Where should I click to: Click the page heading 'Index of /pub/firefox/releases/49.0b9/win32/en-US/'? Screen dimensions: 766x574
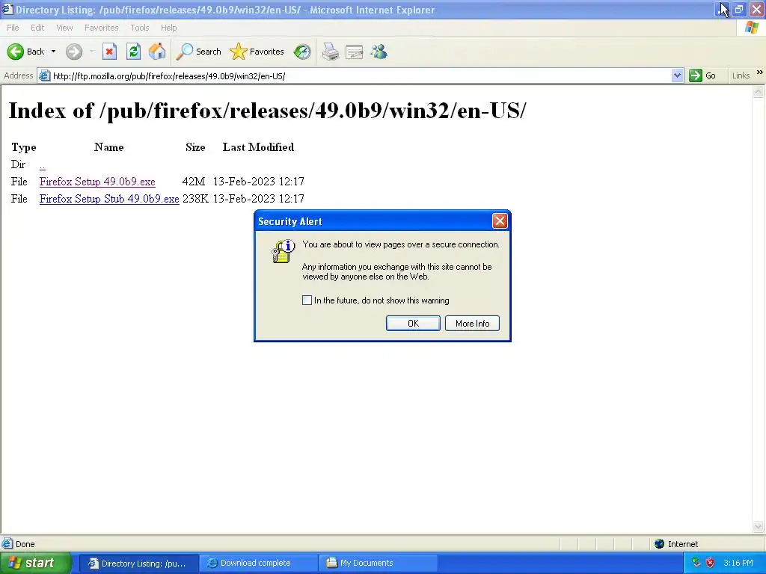[x=268, y=111]
